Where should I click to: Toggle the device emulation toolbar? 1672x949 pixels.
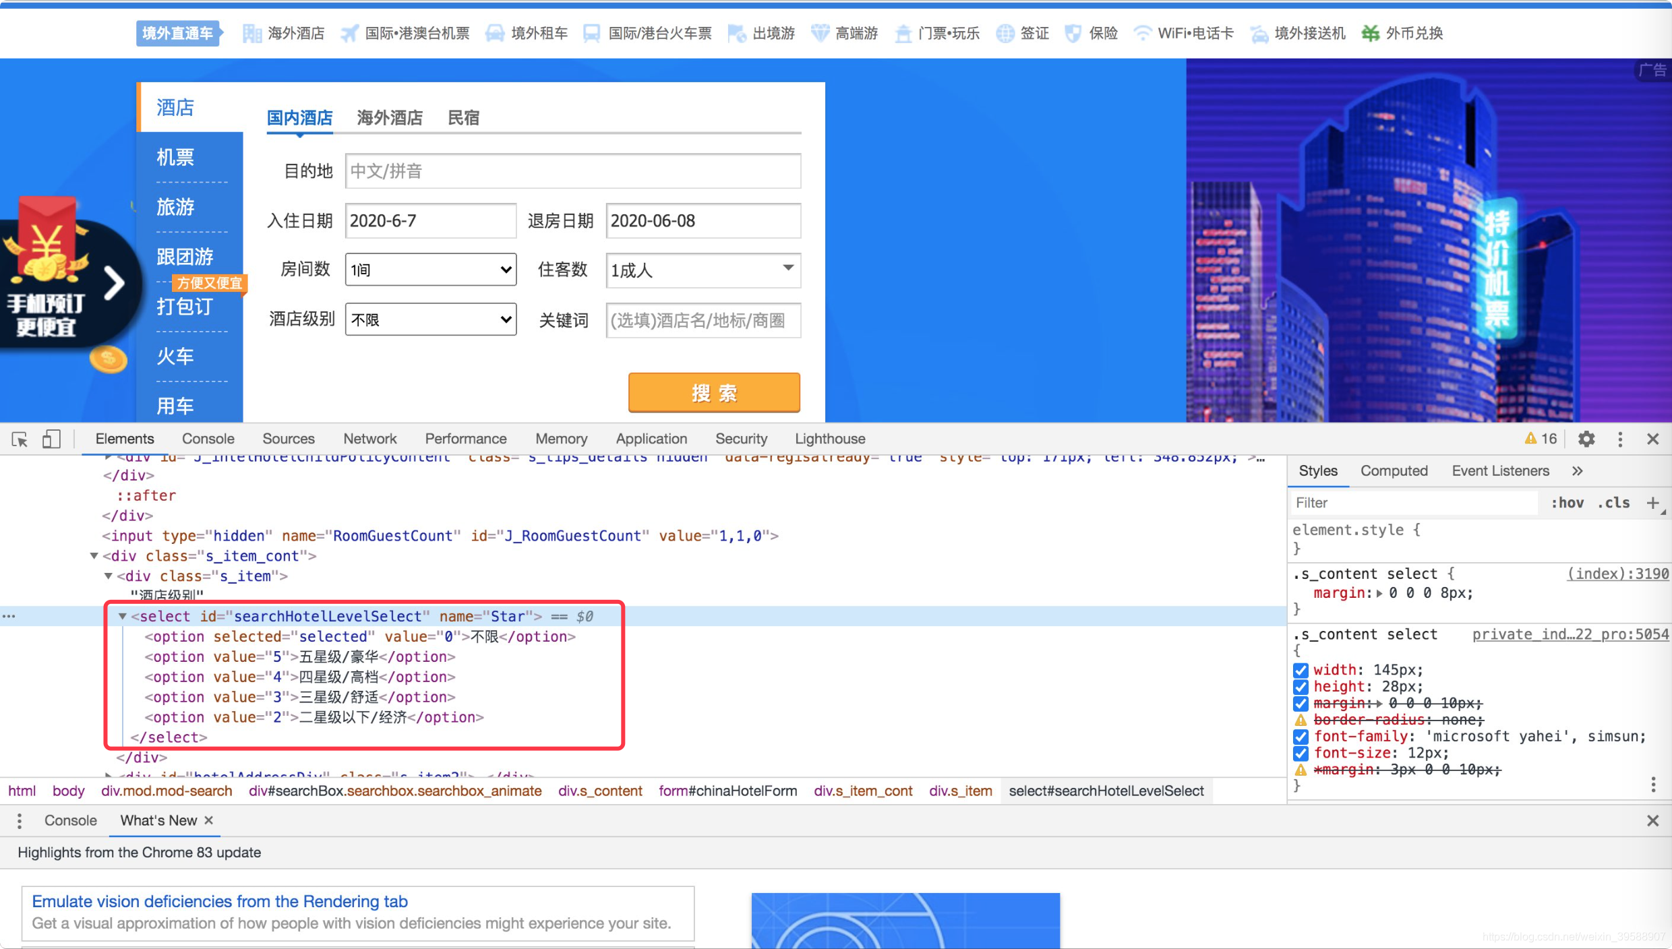tap(51, 439)
